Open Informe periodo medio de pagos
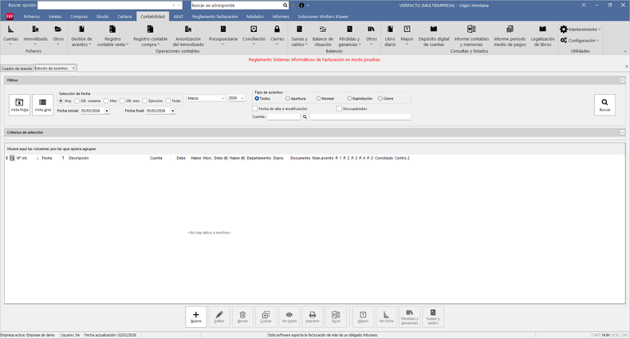630x339 pixels. coord(510,35)
